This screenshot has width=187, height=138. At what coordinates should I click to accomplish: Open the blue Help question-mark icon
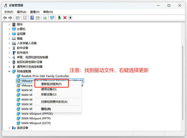pos(32,18)
